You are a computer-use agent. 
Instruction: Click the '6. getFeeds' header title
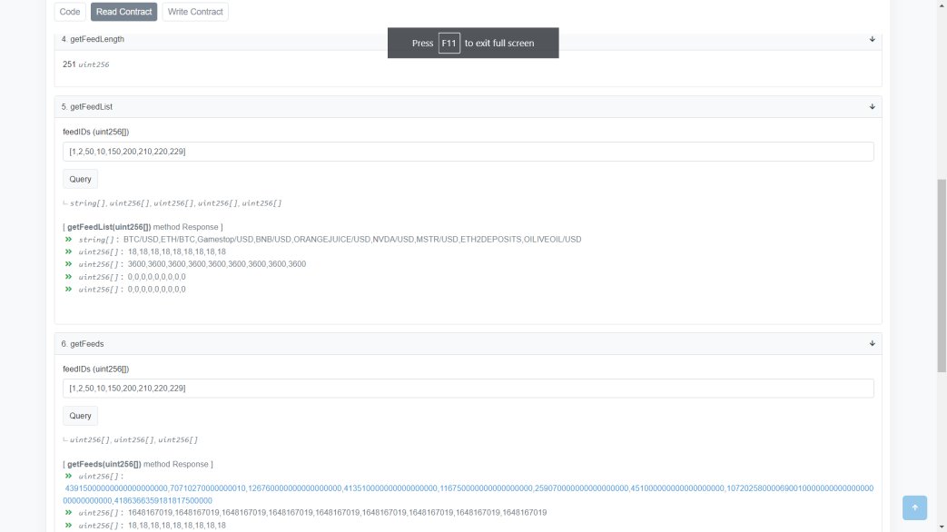click(x=83, y=344)
